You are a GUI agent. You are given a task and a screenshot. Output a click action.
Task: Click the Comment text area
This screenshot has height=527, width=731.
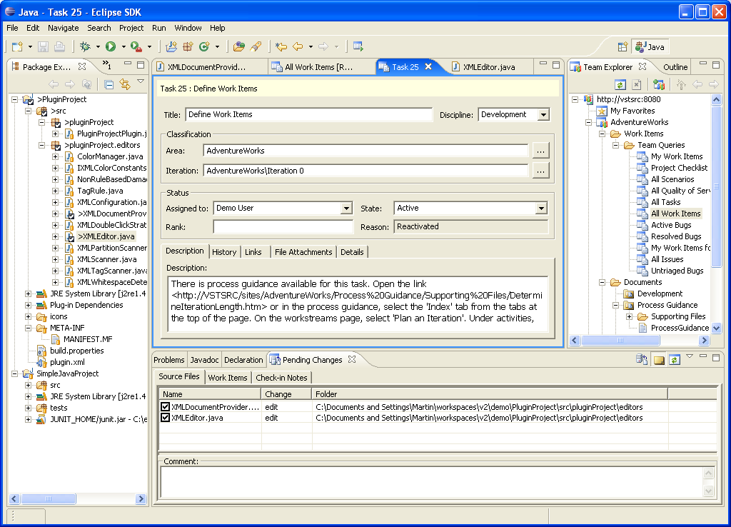431,482
